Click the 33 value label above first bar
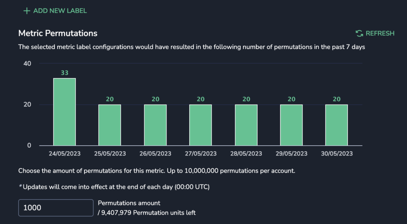Image resolution: width=407 pixels, height=224 pixels. tap(65, 73)
